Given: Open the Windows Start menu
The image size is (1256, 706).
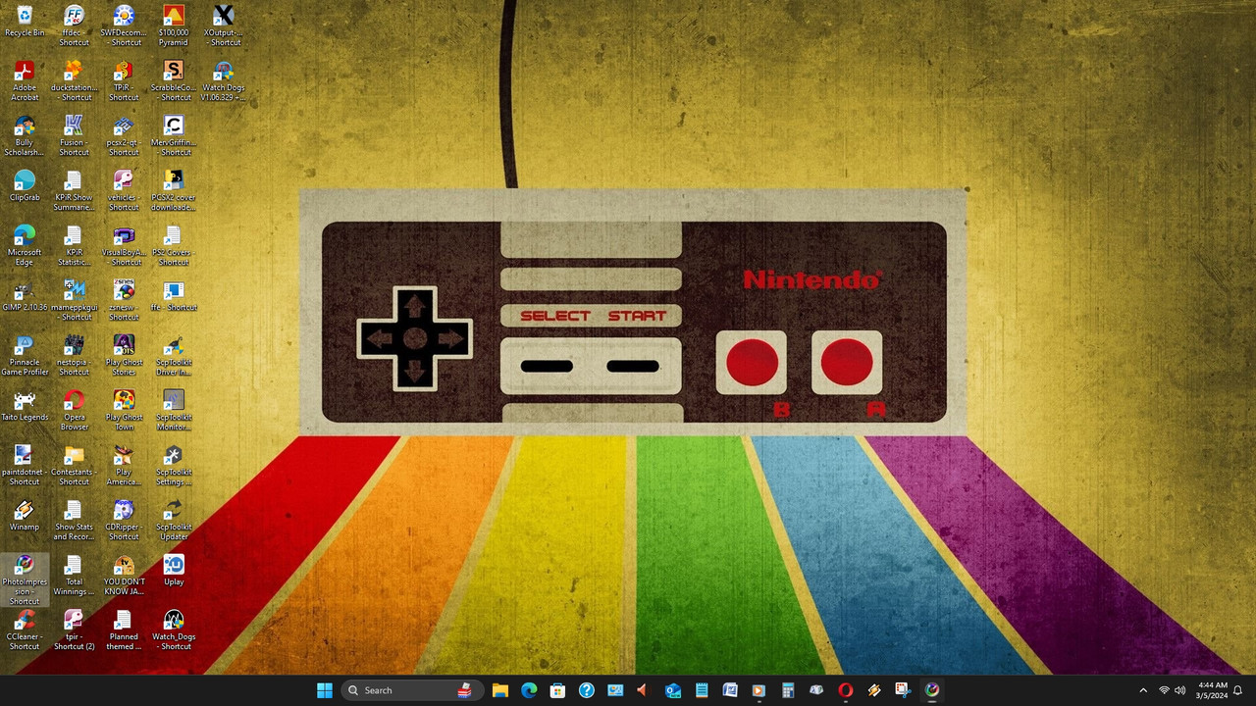Looking at the screenshot, I should pyautogui.click(x=325, y=690).
